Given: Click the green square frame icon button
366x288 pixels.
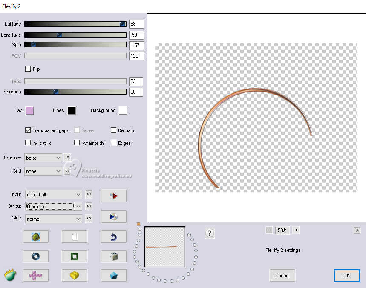Looking at the screenshot, I should pos(75,256).
